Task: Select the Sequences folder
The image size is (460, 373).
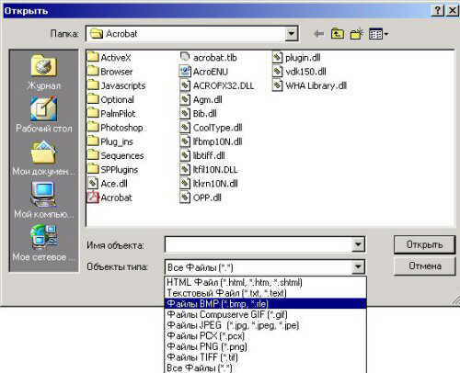Action: tap(116, 155)
